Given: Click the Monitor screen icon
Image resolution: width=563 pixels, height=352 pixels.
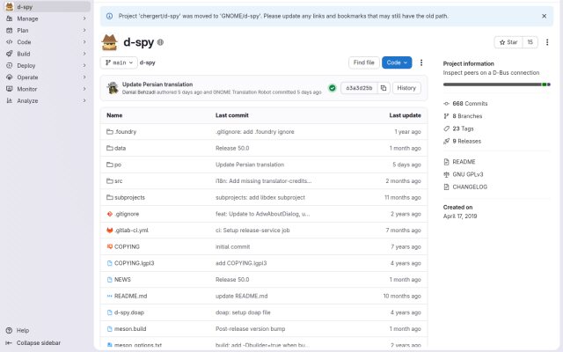Looking at the screenshot, I should click(10, 89).
